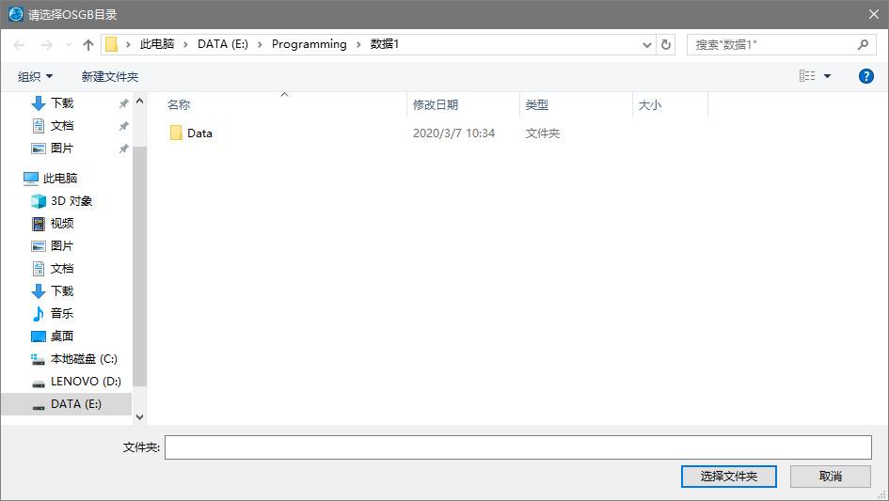Screen dimensions: 889x501
Task: Expand the chevron after Programming in the path
Action: tap(358, 45)
